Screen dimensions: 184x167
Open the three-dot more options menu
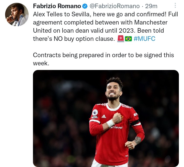pyautogui.click(x=175, y=5)
